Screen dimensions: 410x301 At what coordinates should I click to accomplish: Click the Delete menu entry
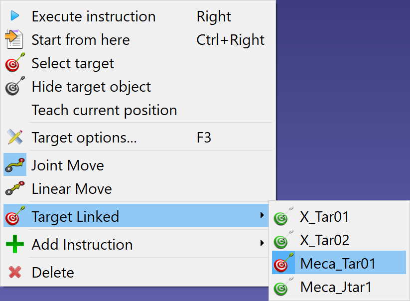coord(136,272)
